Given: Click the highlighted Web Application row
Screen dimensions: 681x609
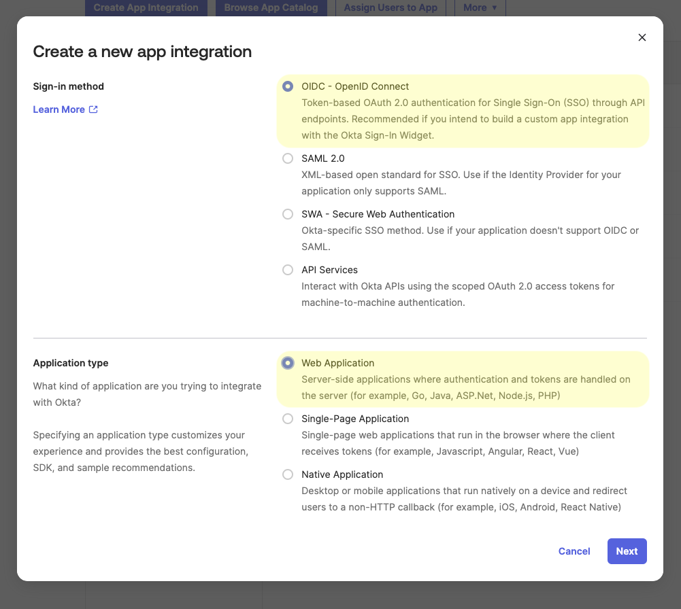Looking at the screenshot, I should (x=463, y=379).
